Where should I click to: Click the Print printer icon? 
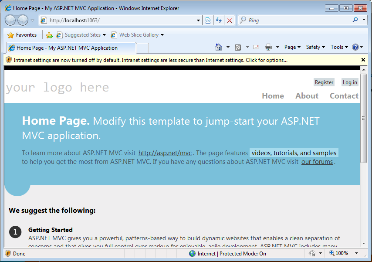coord(268,47)
